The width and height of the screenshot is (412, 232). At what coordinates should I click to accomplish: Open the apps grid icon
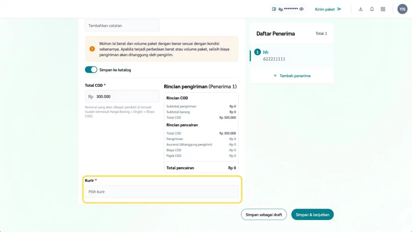[x=383, y=9]
